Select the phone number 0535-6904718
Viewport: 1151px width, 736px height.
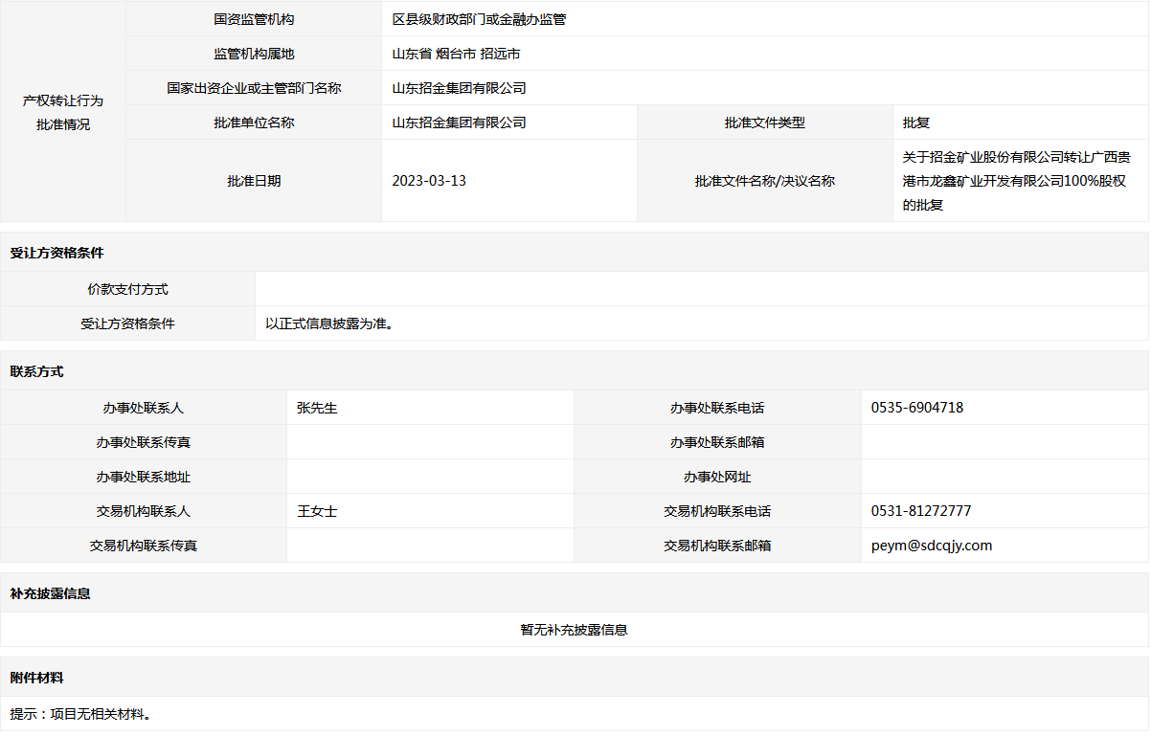click(917, 408)
